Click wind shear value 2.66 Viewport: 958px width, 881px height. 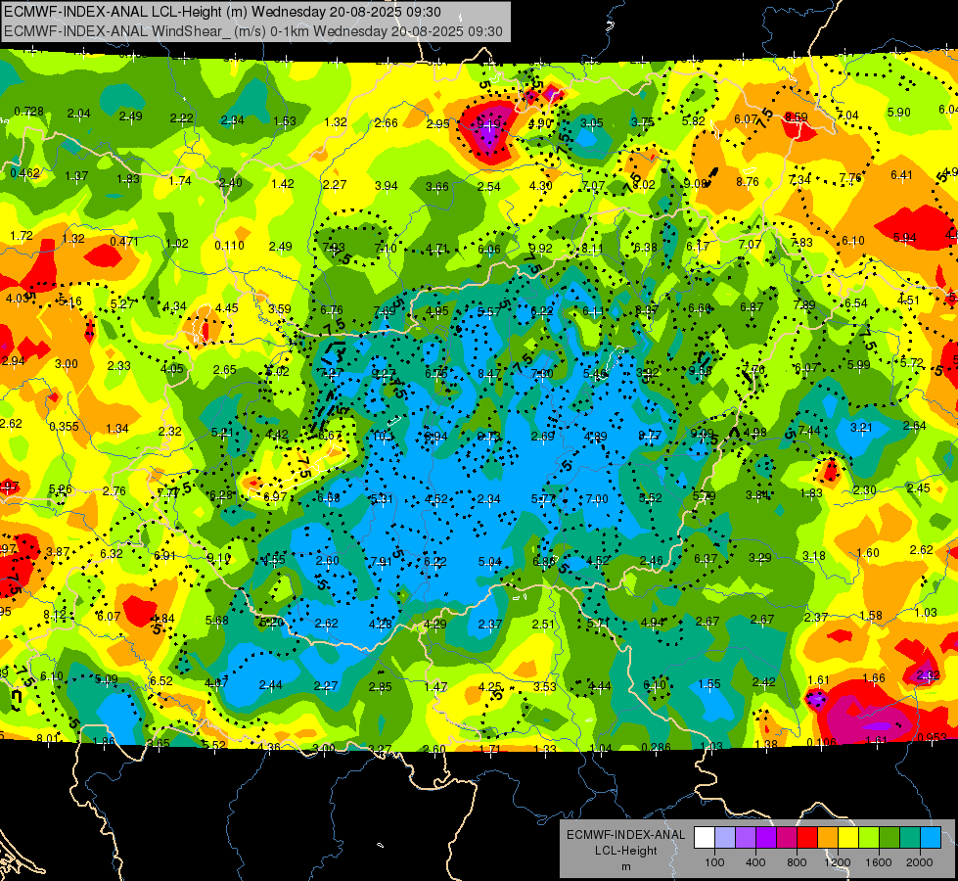coord(387,123)
